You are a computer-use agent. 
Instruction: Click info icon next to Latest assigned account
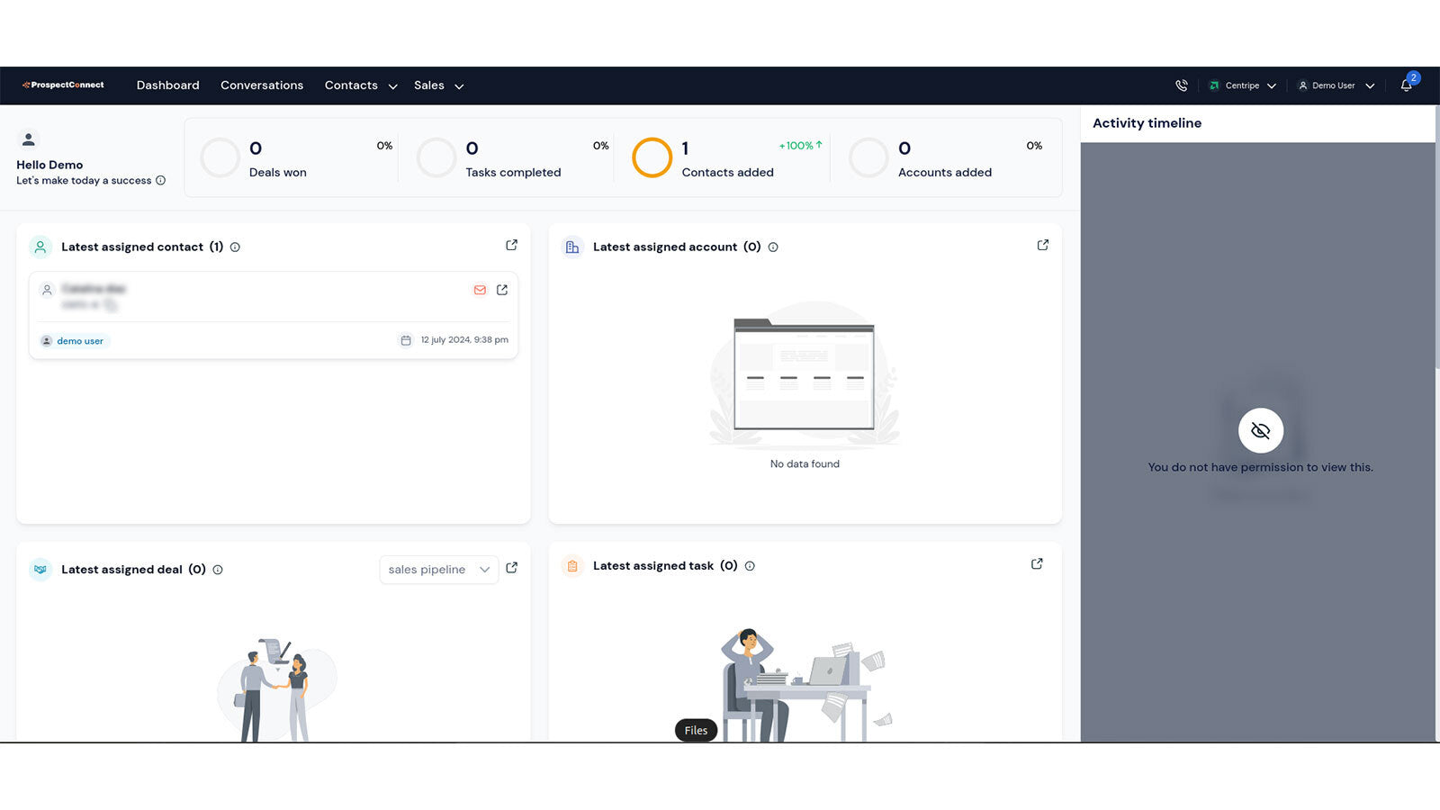[x=773, y=247]
